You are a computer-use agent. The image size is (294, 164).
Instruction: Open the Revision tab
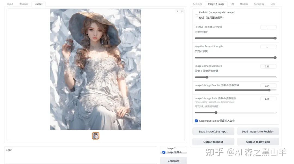pos(24,4)
